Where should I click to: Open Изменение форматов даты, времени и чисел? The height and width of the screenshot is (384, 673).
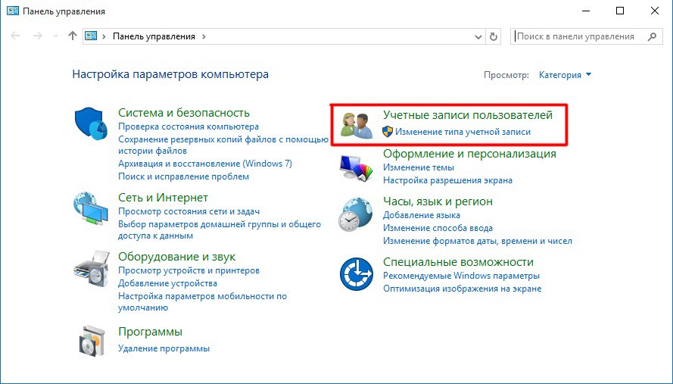477,241
